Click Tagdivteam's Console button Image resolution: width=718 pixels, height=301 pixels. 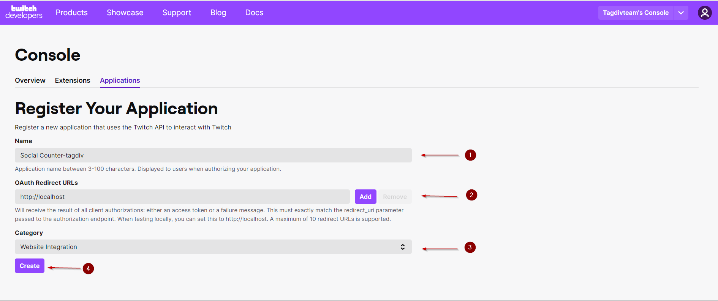(636, 13)
